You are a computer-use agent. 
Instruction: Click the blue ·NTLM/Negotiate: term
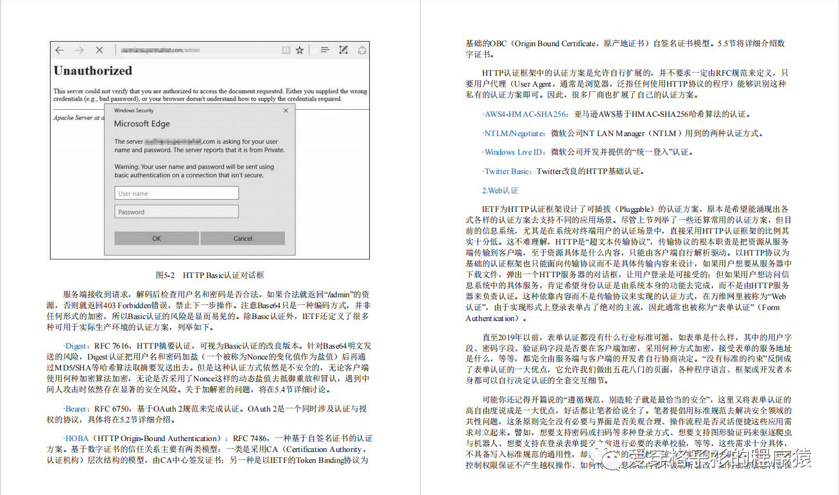click(515, 134)
